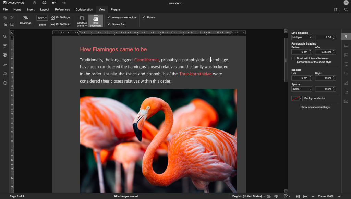Open the References ribbon tab
The image size is (351, 199).
(62, 9)
